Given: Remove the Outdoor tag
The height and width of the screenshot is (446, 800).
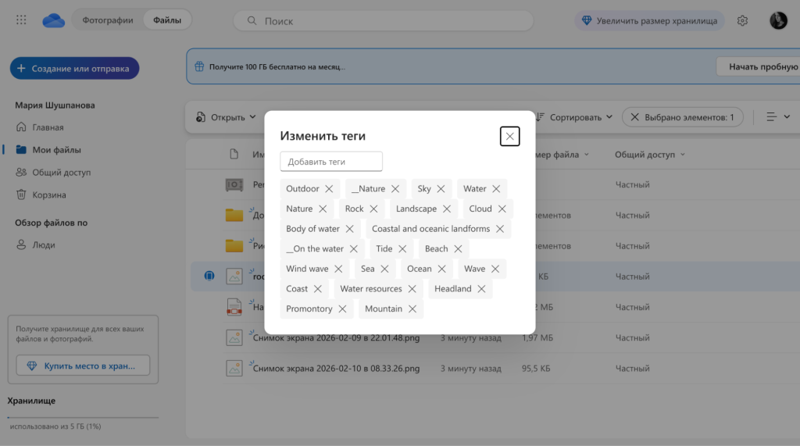Looking at the screenshot, I should click(329, 189).
